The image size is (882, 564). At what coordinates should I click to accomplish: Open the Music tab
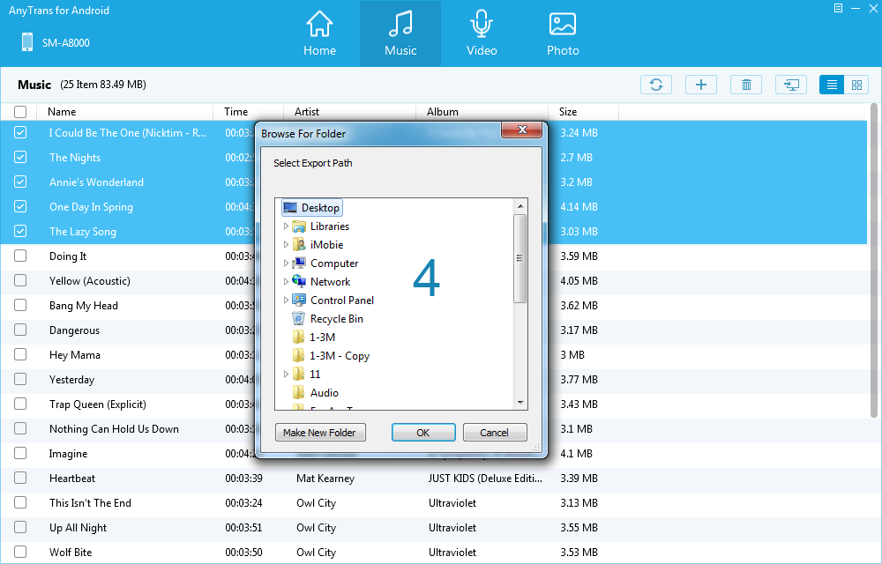[400, 33]
